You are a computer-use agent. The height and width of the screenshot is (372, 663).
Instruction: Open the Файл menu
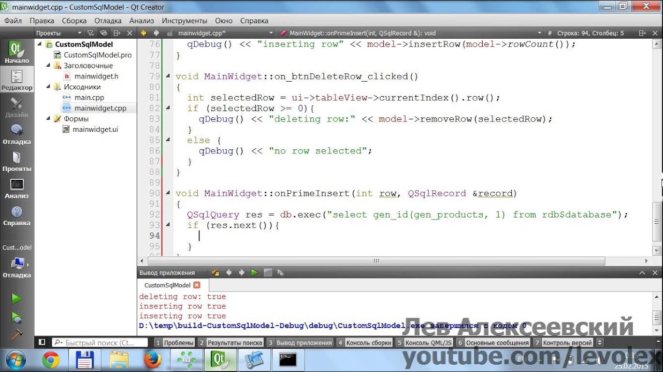tap(13, 21)
